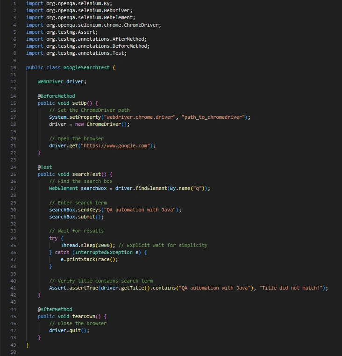Place cursor on tearDown method name

coord(84,317)
